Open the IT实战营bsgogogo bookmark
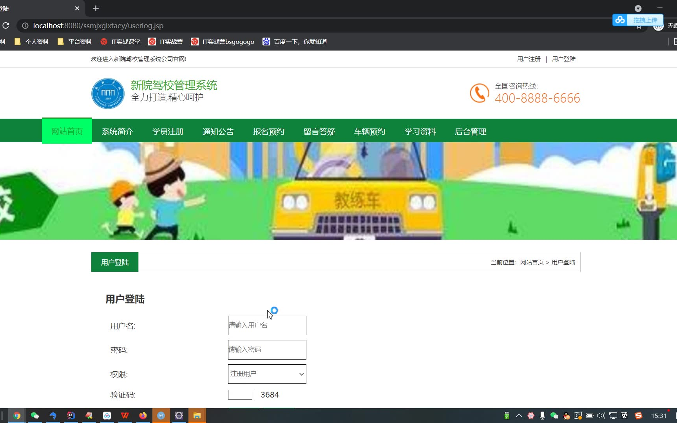The image size is (677, 423). pyautogui.click(x=222, y=42)
